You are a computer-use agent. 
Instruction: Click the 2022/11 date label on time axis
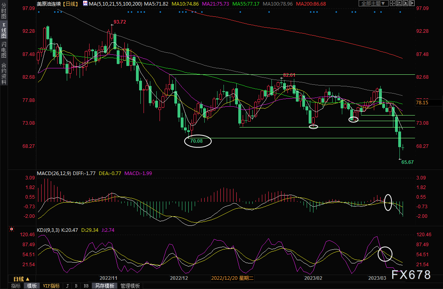tap(108, 278)
